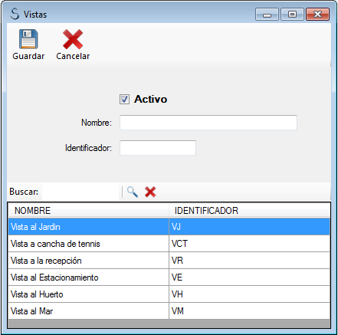This screenshot has height=335, width=338.
Task: Select the Vista al Jardin row
Action: point(169,227)
